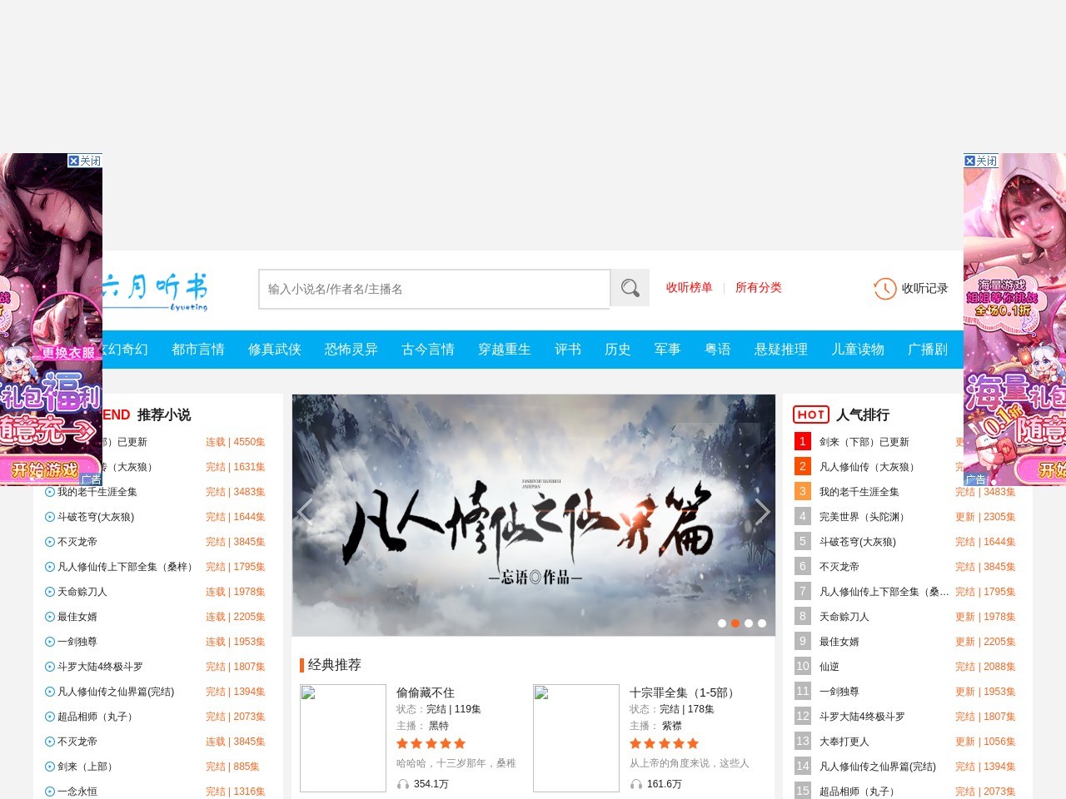Click rank 1 badge for 剑来（下部）
This screenshot has width=1066, height=799.
click(x=803, y=442)
